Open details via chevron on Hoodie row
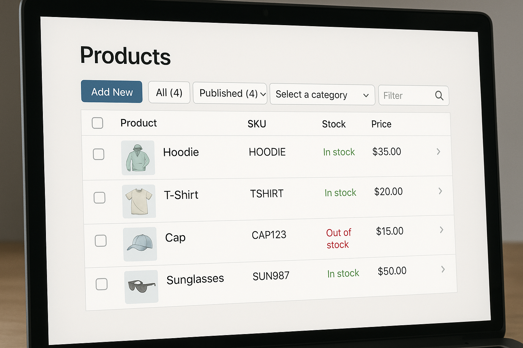This screenshot has width=523, height=348. 438,152
